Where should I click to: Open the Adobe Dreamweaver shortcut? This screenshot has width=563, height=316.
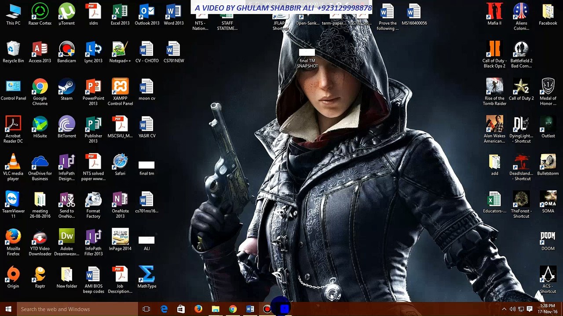[66, 237]
